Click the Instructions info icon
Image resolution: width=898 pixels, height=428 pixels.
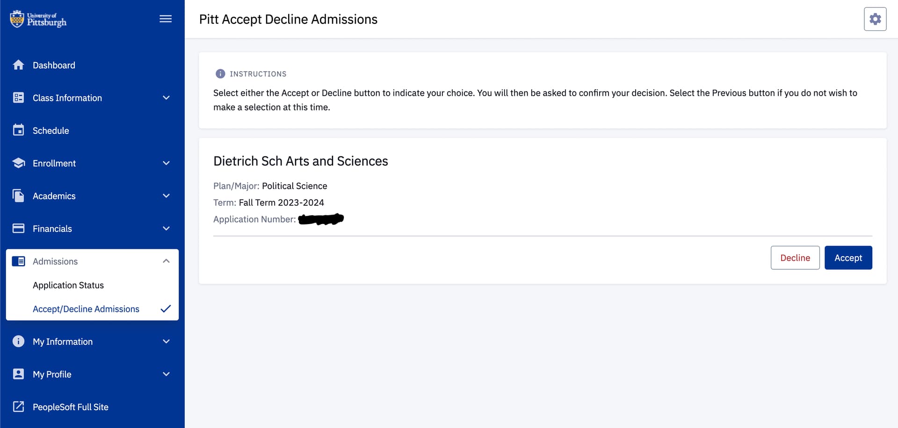click(x=220, y=74)
